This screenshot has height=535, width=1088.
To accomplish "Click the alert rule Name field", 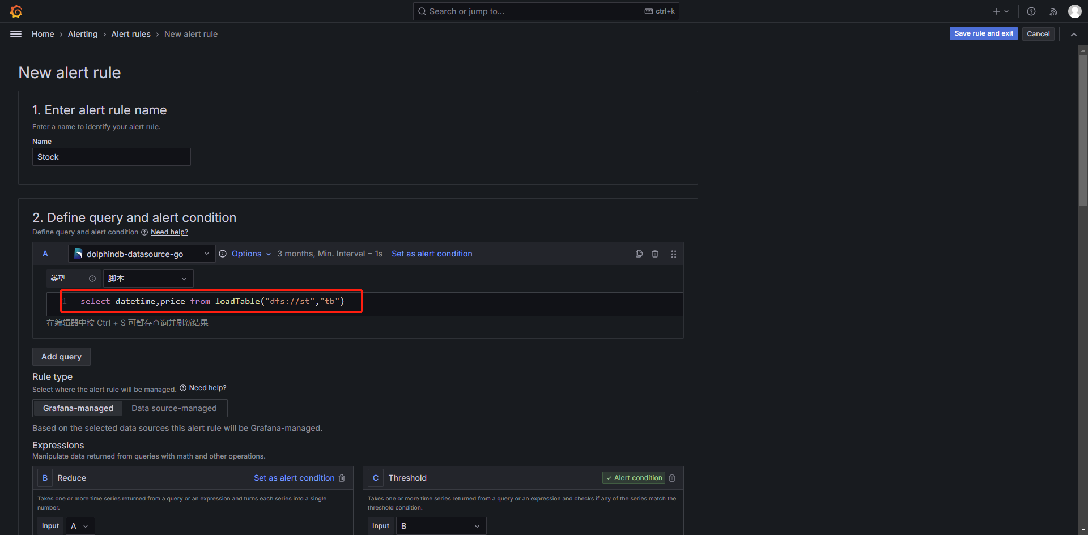I will (112, 157).
